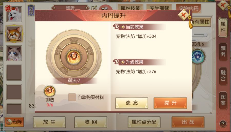The width and height of the screenshot is (231, 132).
Task: Open the 驯养 side tab
Action: point(223,51)
